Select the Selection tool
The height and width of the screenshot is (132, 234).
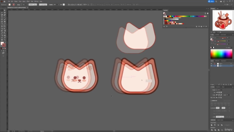[2, 10]
